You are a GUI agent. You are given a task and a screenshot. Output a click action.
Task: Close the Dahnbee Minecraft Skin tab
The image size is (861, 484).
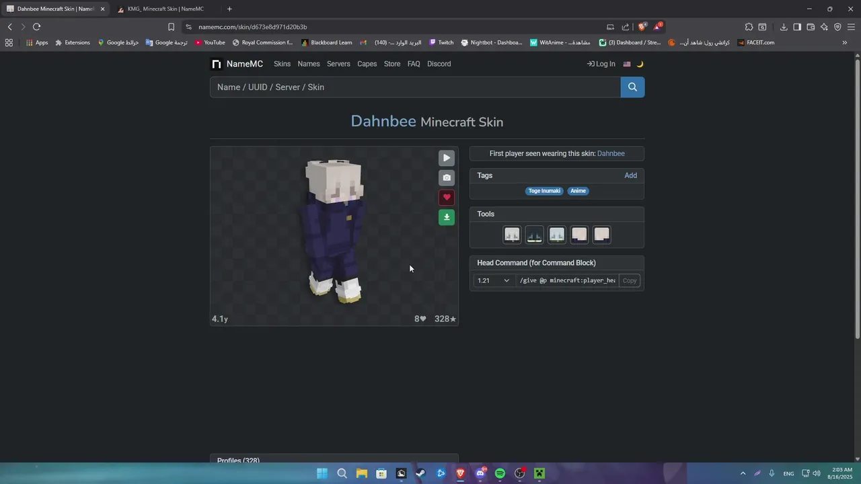pos(102,9)
